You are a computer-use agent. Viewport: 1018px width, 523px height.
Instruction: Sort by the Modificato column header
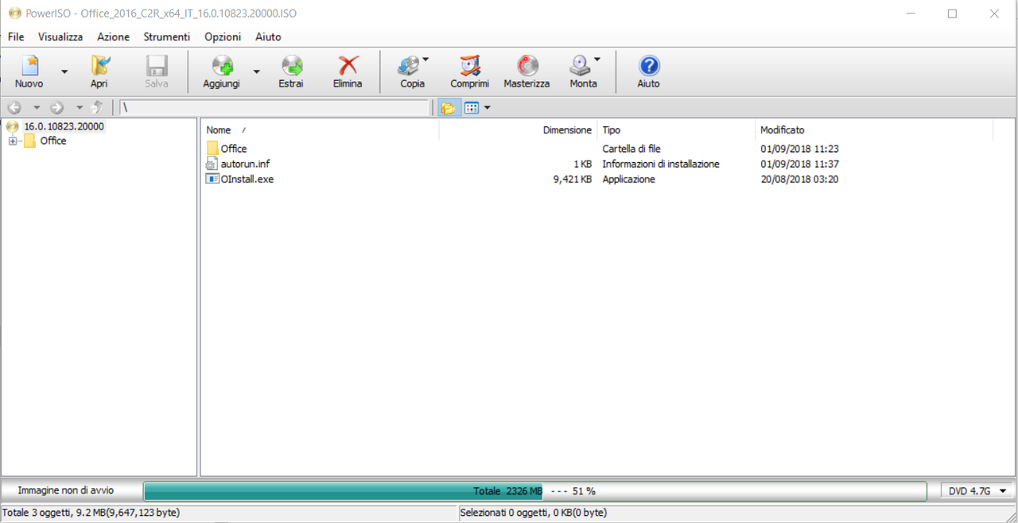(873, 130)
